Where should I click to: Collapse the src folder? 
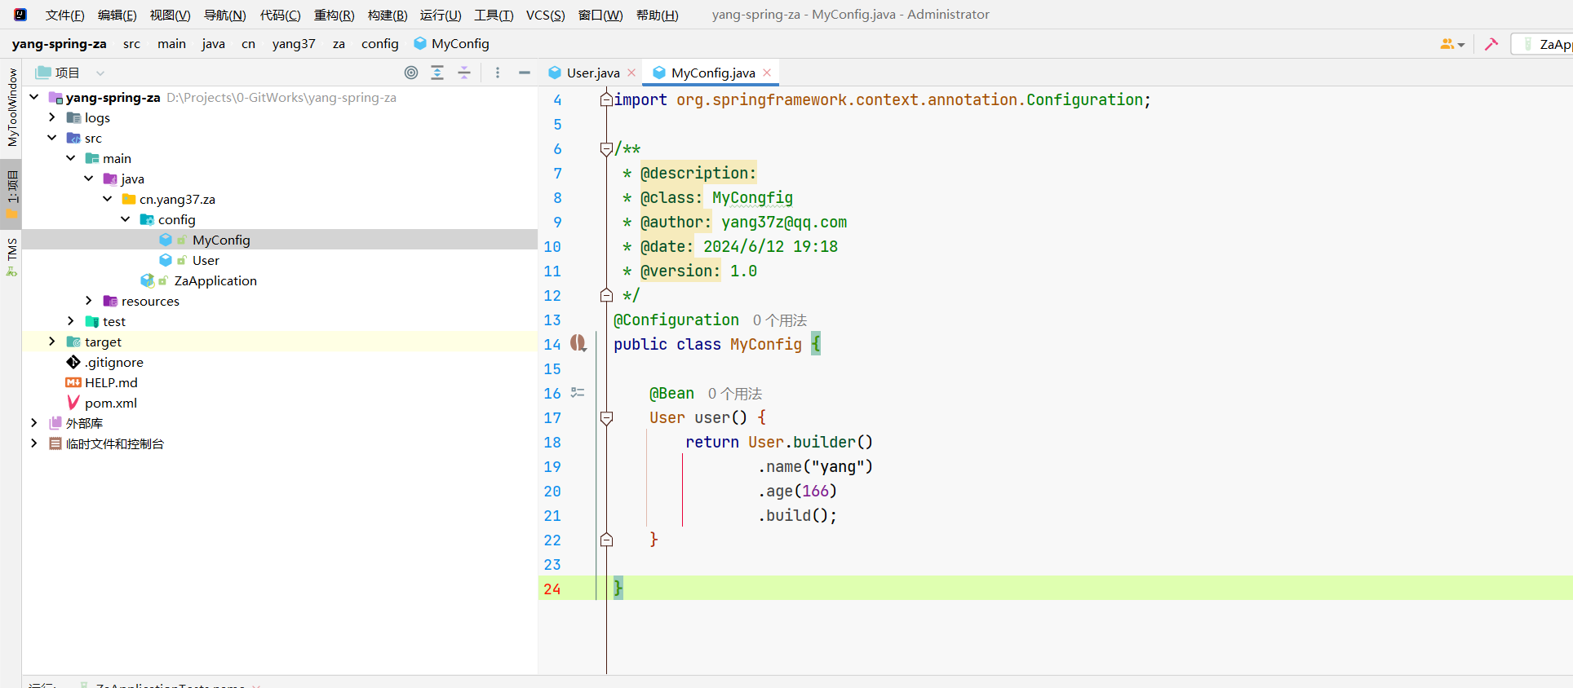[x=52, y=138]
